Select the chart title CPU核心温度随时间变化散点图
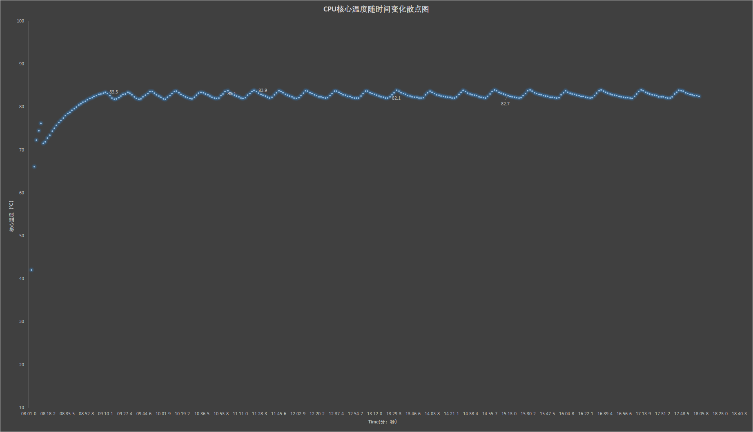The image size is (753, 432). coord(376,9)
